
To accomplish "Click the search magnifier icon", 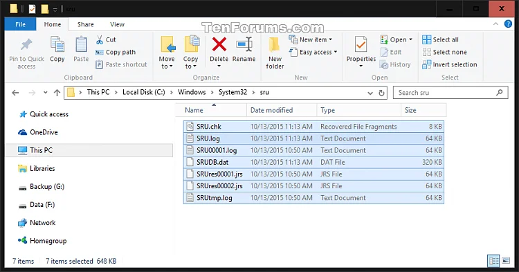I will 499,93.
